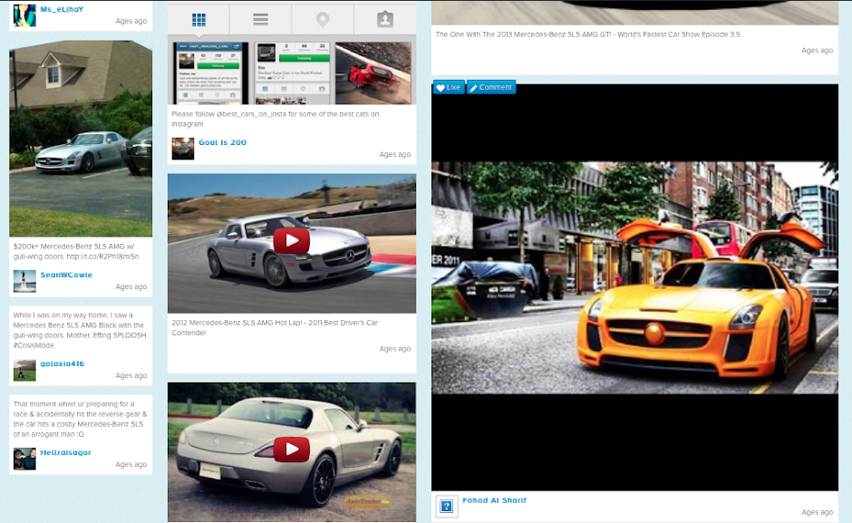Open Hellraisagar profile link
Image resolution: width=852 pixels, height=523 pixels.
tap(66, 452)
